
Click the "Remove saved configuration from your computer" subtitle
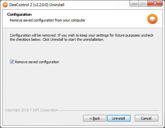[x=48, y=20]
